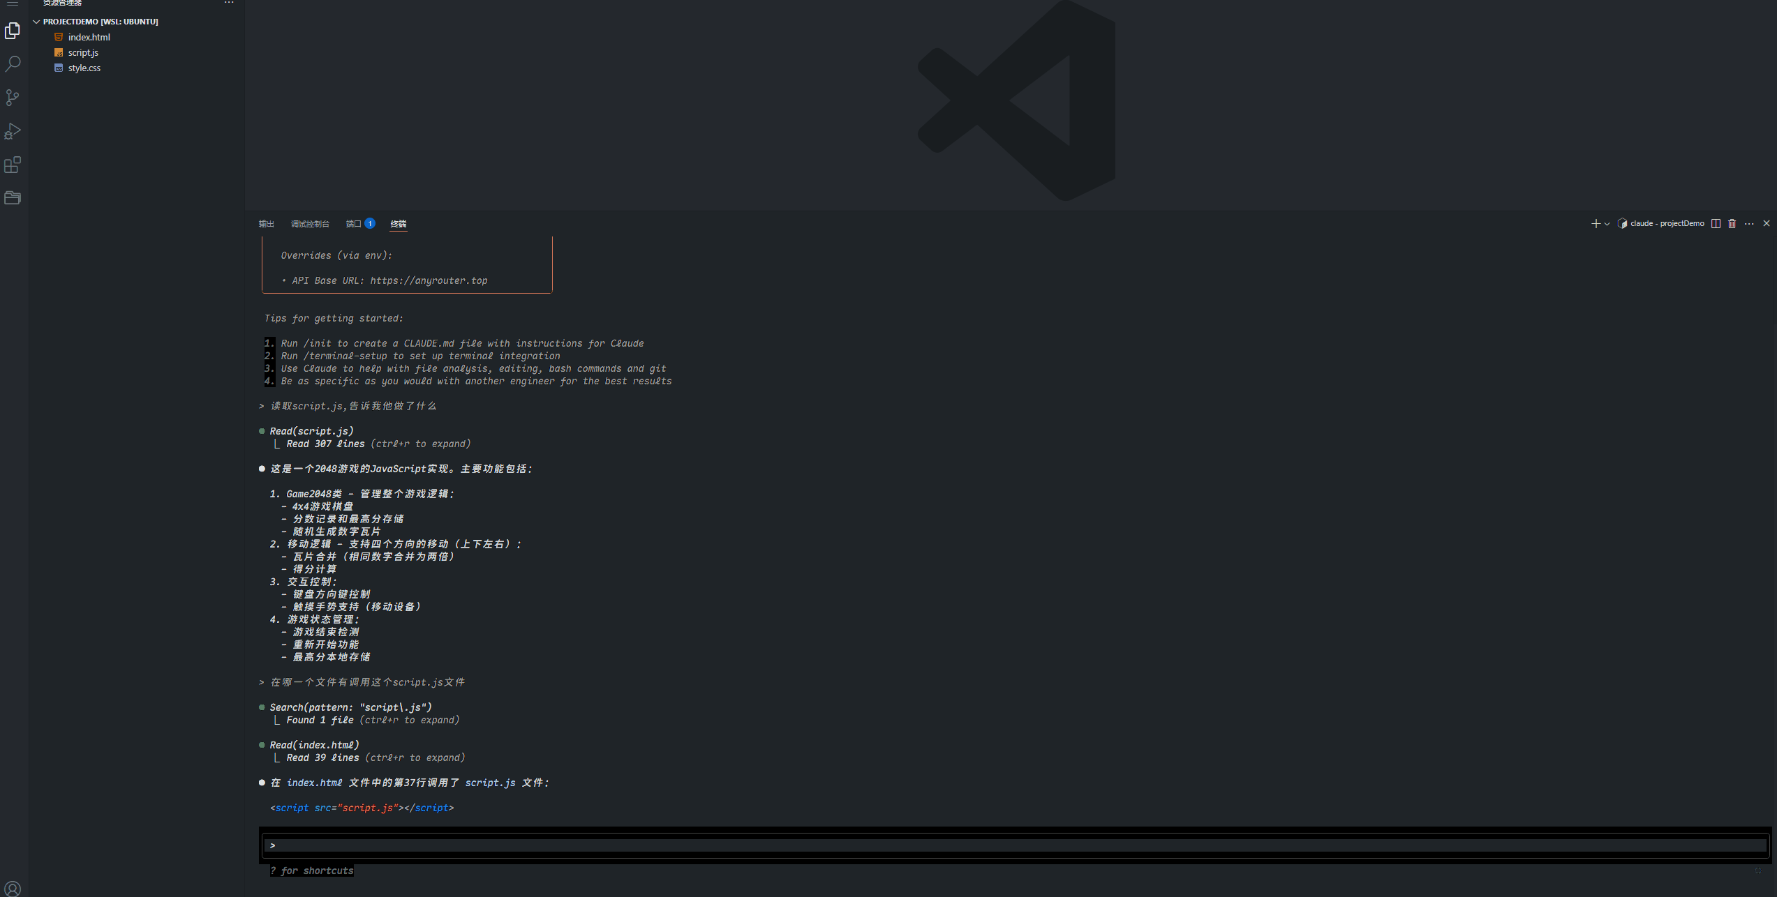
Task: Open the Explorer view in the activity bar
Action: tap(13, 31)
